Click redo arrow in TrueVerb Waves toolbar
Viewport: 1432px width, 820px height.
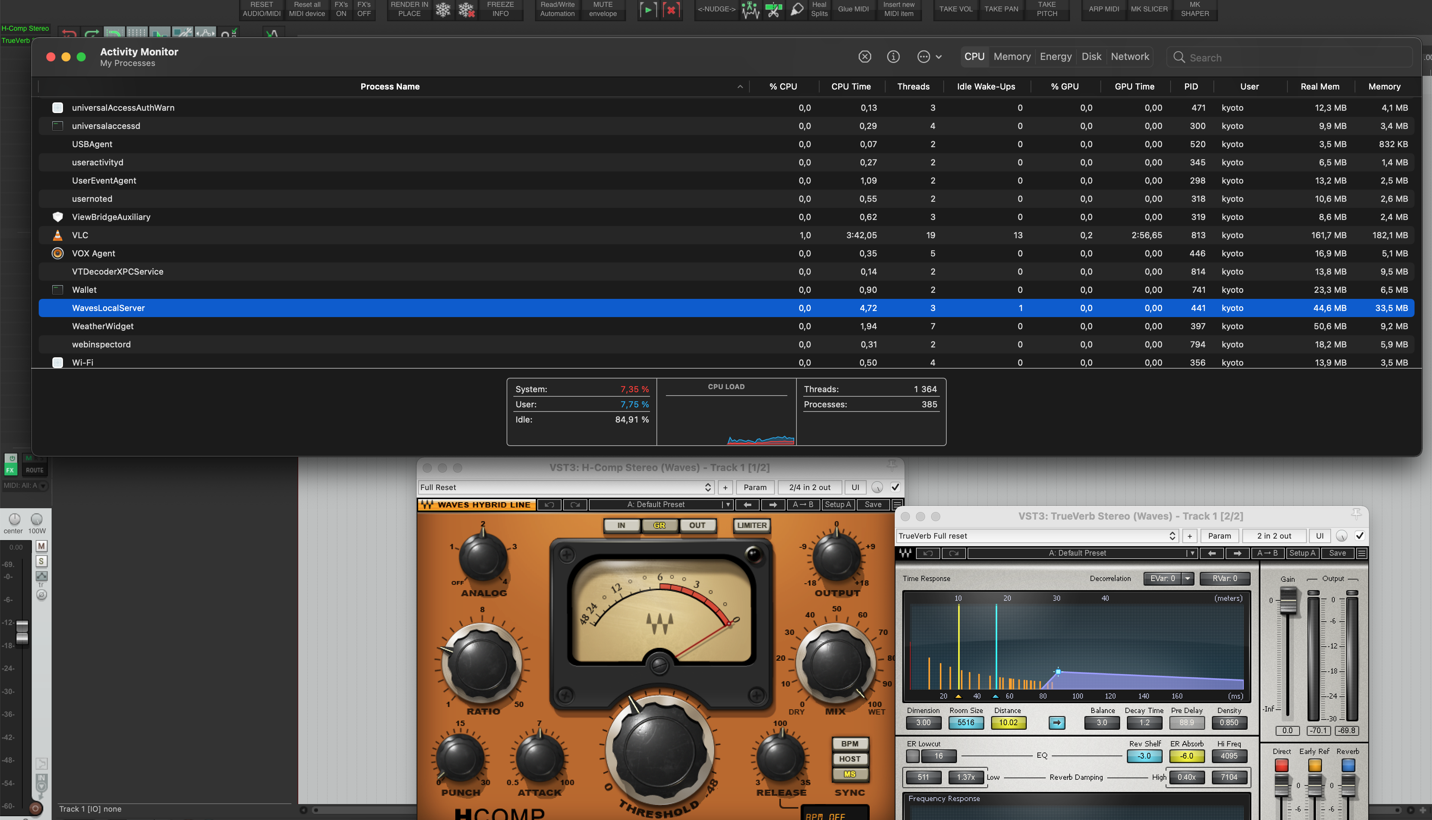pos(954,554)
